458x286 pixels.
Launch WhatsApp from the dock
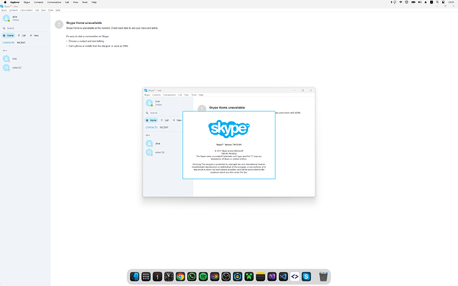click(192, 276)
